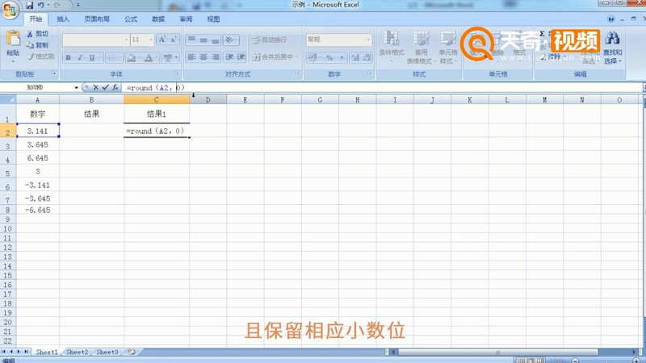Screen dimensions: 646x363
Task: Open the 页面布局 Page Layout tab
Action: pos(97,19)
